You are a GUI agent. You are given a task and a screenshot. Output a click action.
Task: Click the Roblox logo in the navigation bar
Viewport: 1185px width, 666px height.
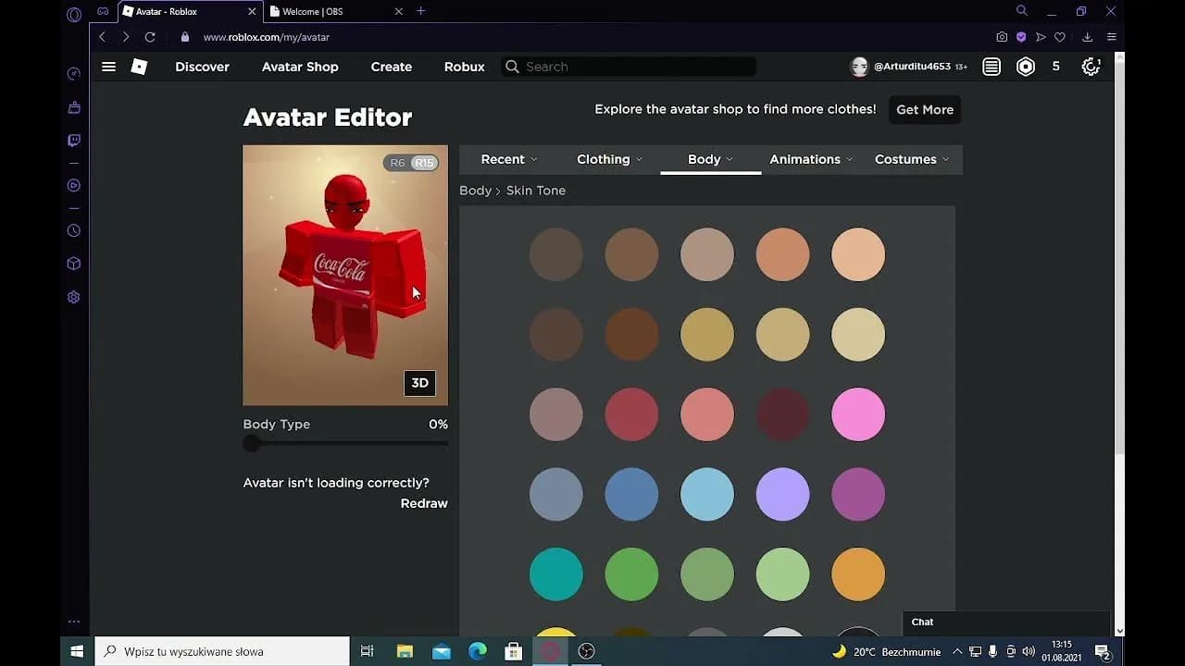[139, 67]
